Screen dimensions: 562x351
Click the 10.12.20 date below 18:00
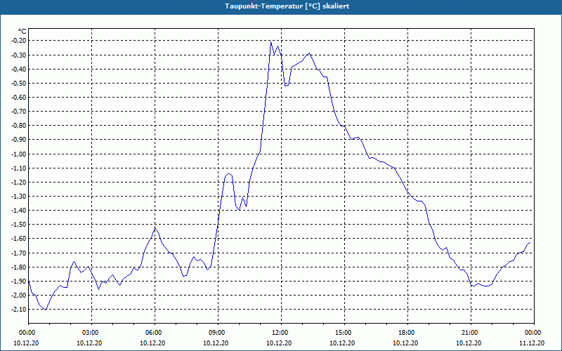click(406, 343)
